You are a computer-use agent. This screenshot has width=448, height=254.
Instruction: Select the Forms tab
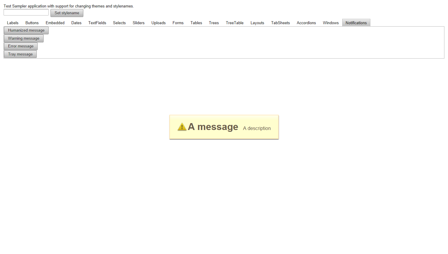coord(178,23)
